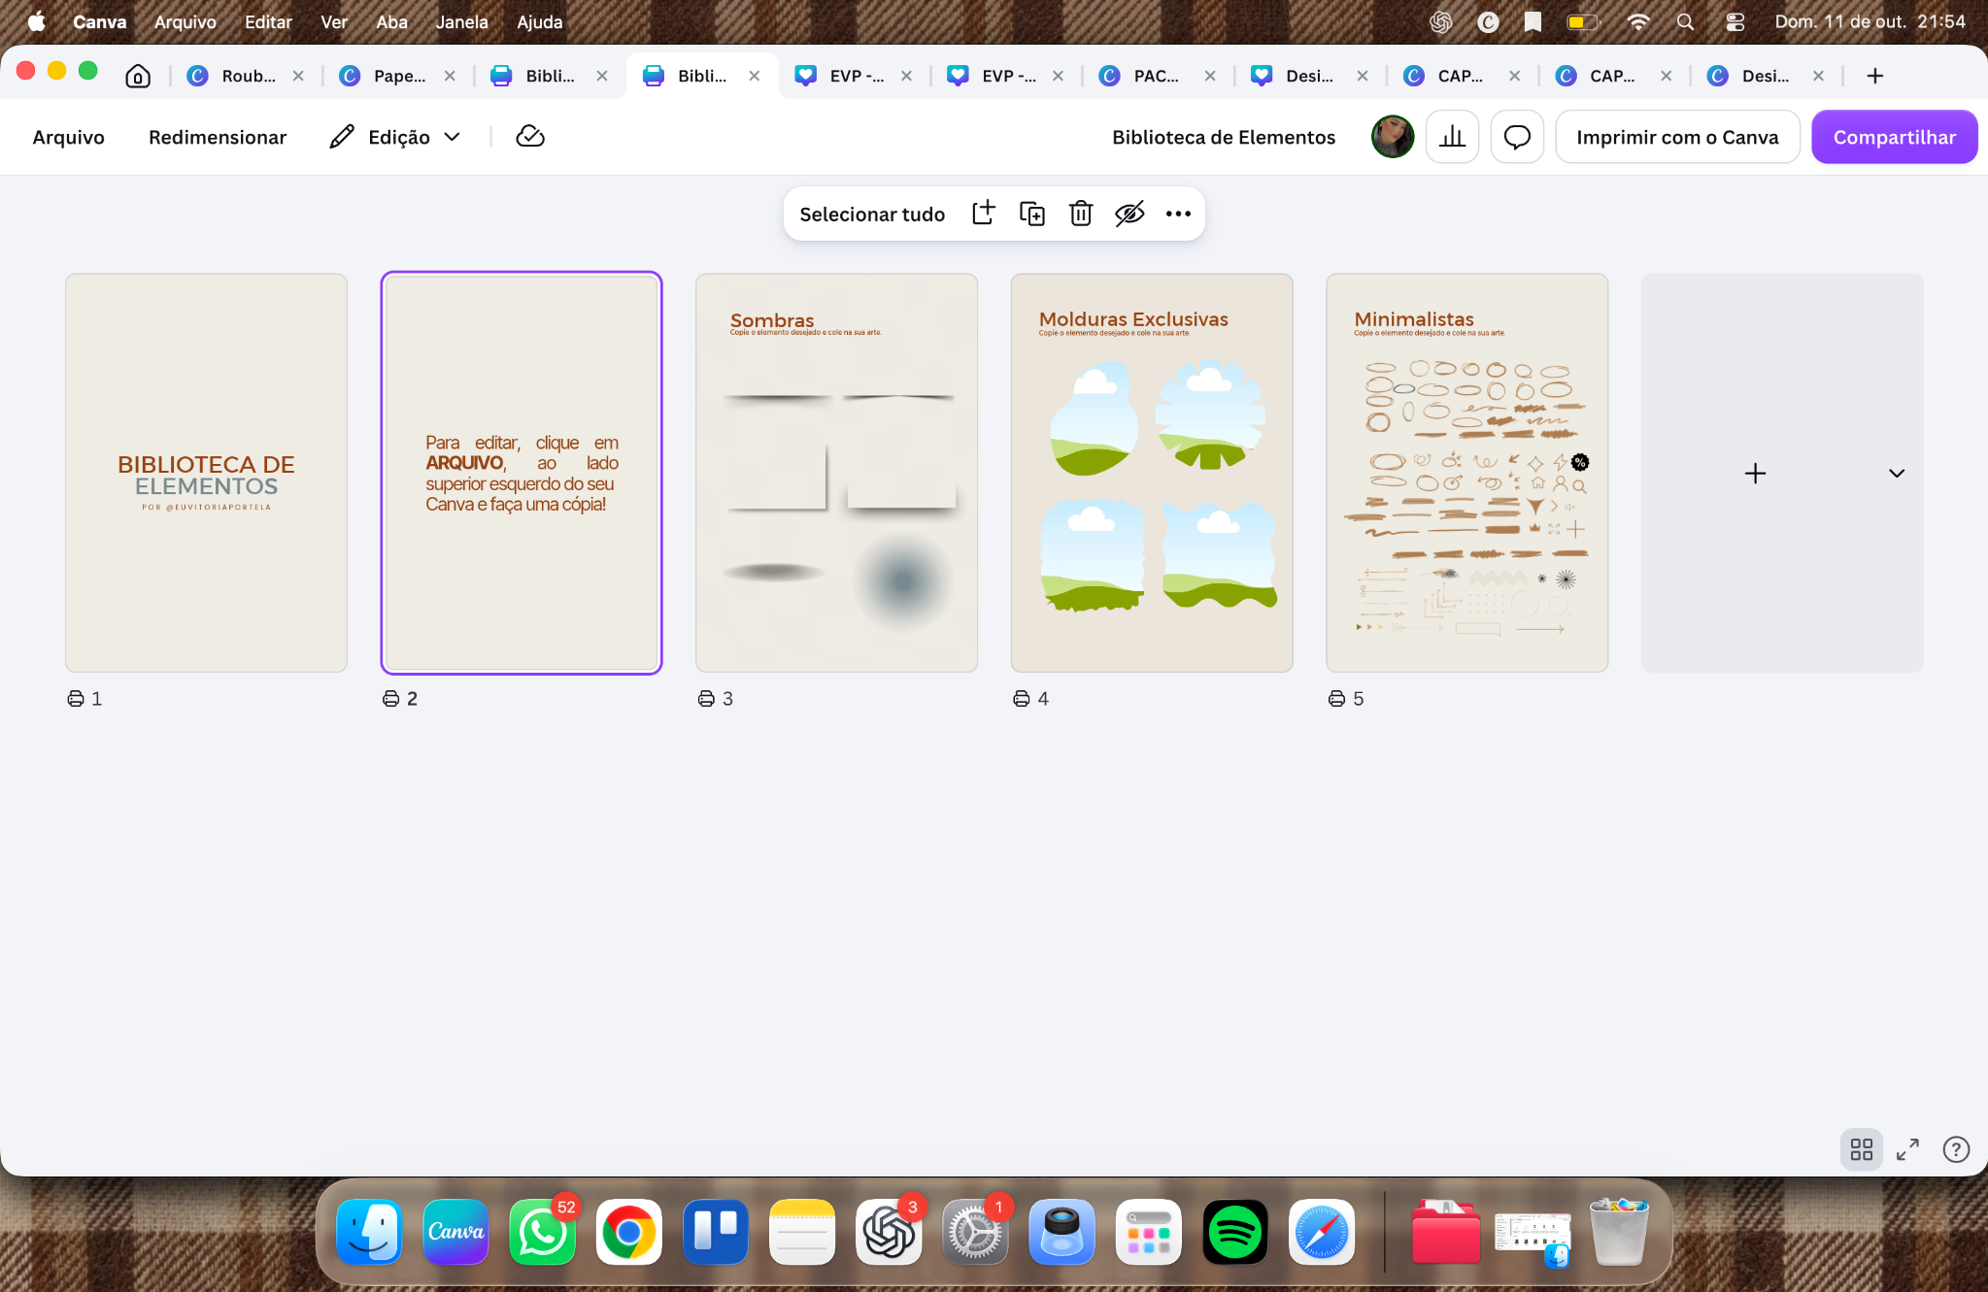This screenshot has height=1292, width=1988.
Task: Open the Arquivo toolbar menu
Action: (x=69, y=137)
